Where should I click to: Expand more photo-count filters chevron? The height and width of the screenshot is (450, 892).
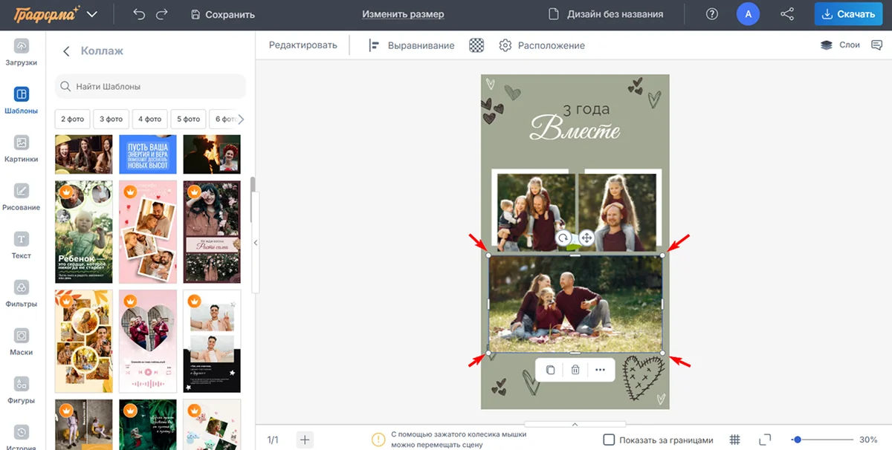[x=240, y=119]
